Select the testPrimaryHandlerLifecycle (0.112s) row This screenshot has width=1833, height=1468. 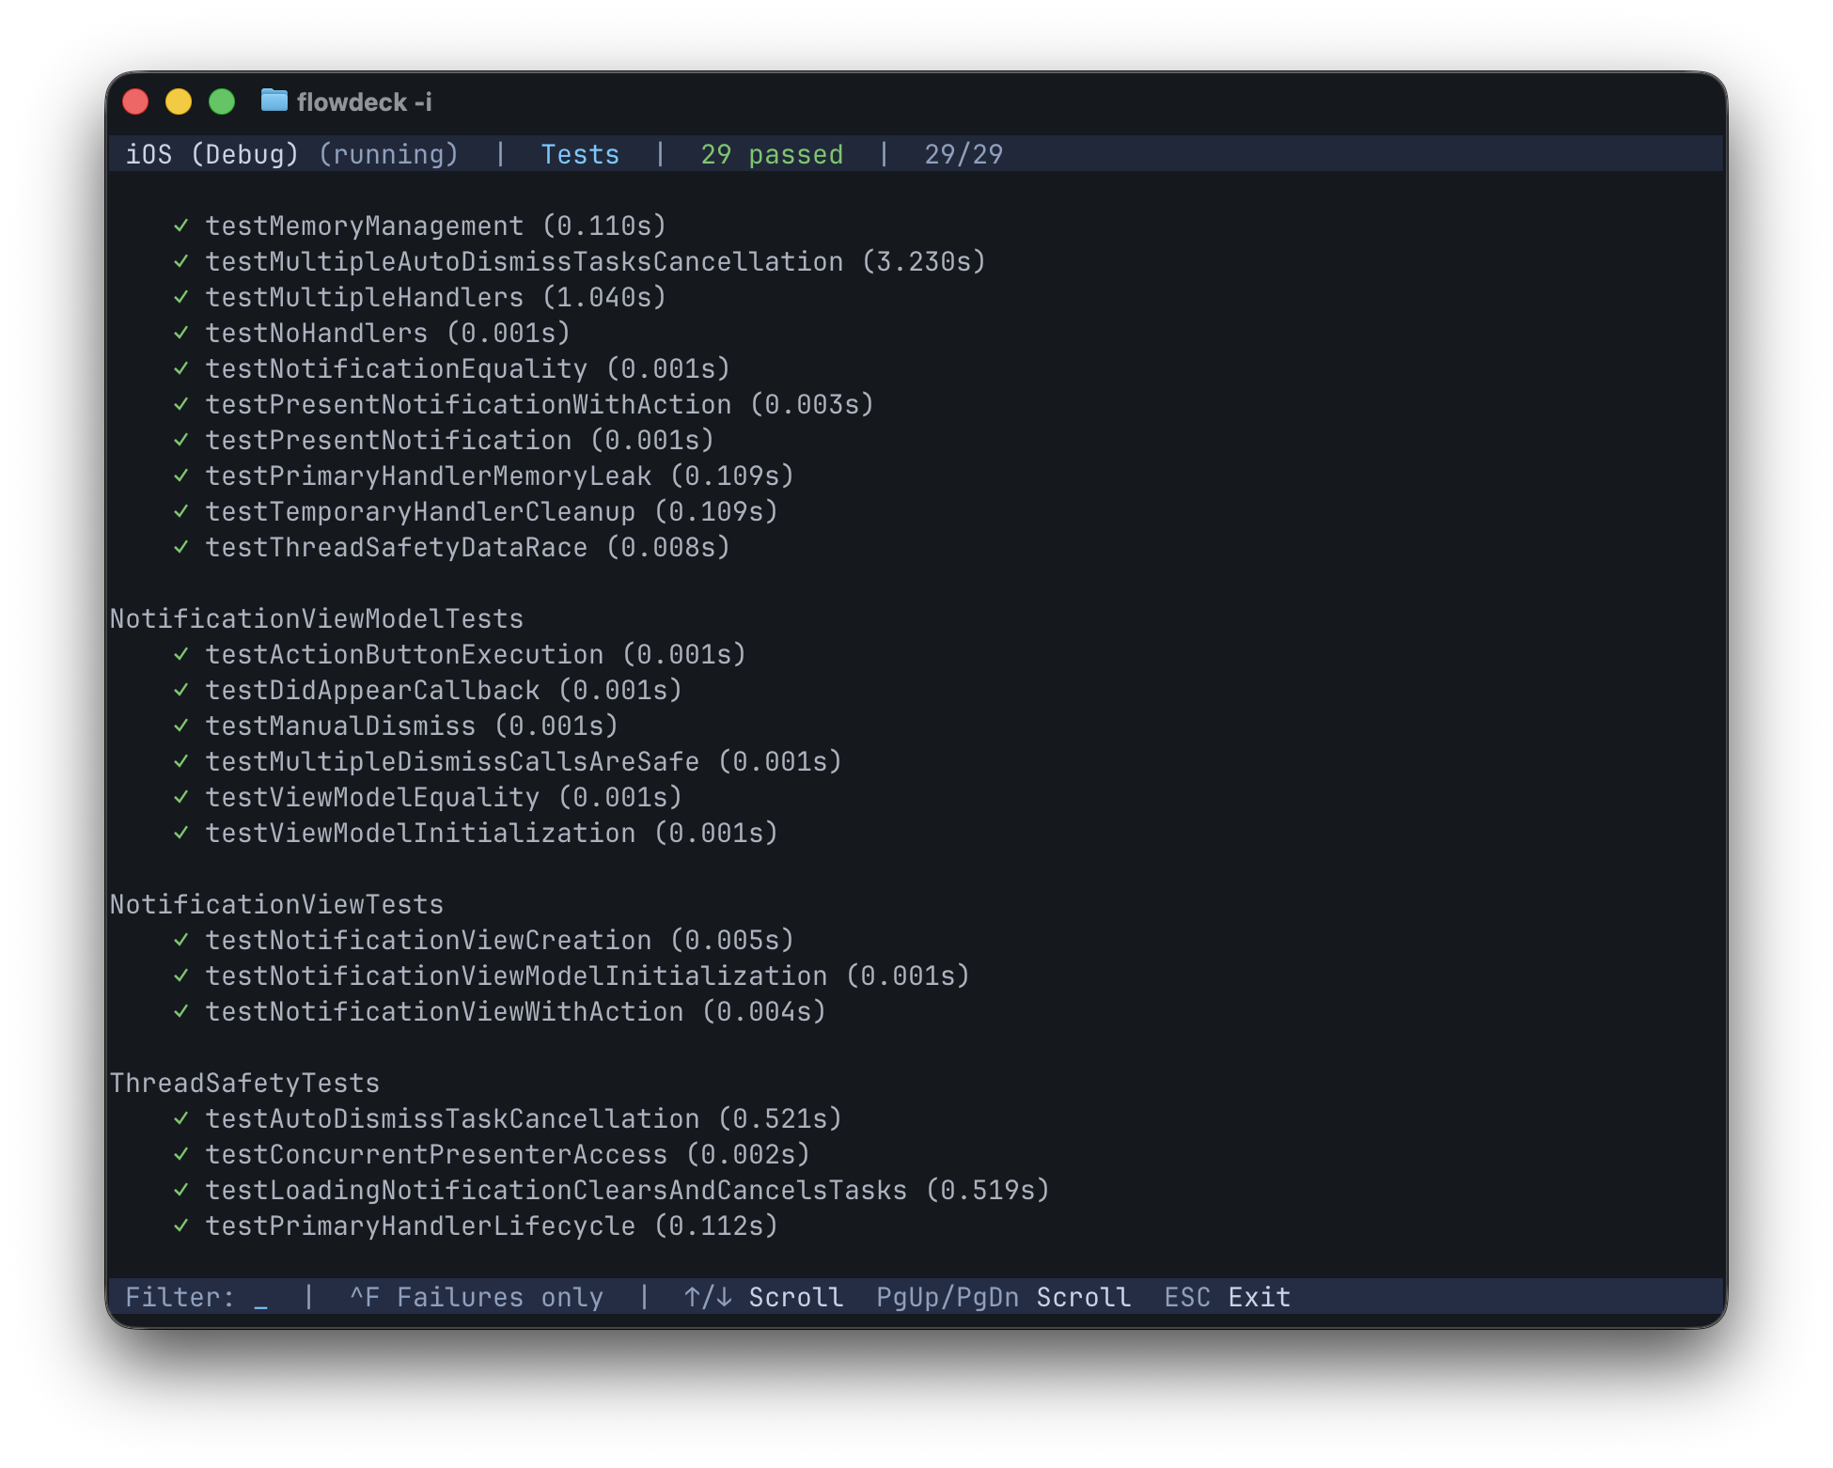click(x=476, y=1226)
